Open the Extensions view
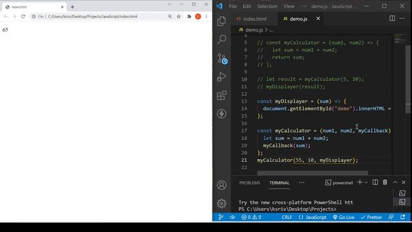The image size is (412, 232). coord(221,95)
